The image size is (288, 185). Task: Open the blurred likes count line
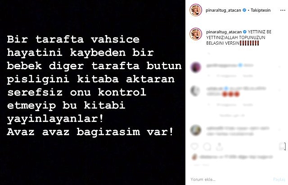click(236, 157)
